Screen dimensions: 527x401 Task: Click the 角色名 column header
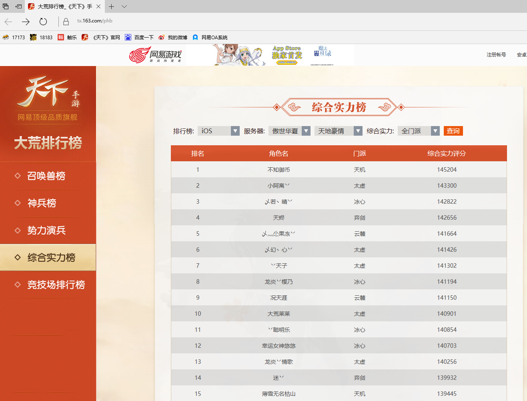[x=279, y=153]
